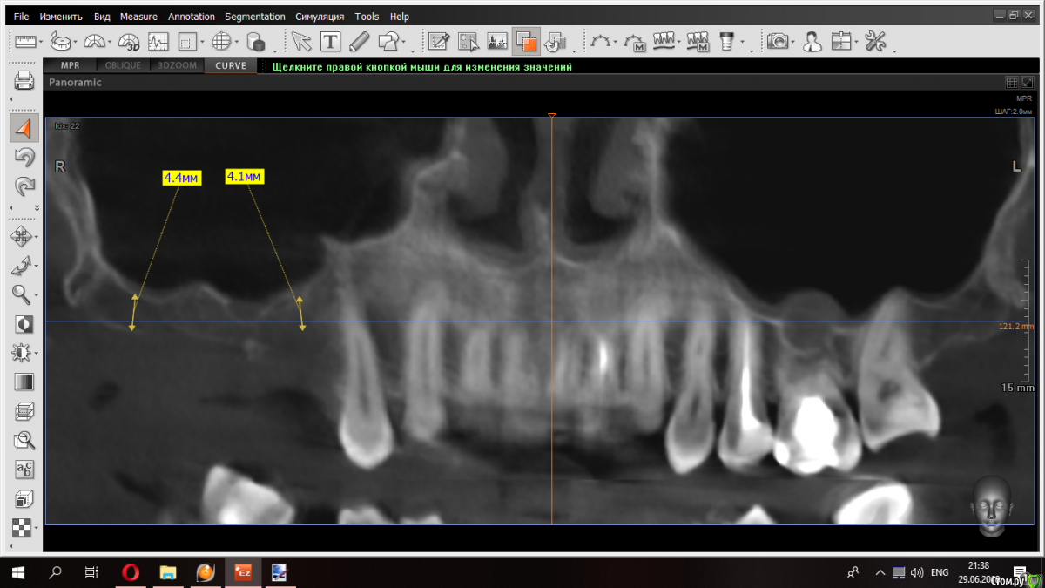Click the print icon in left sidebar
This screenshot has height=588, width=1045.
(x=24, y=82)
